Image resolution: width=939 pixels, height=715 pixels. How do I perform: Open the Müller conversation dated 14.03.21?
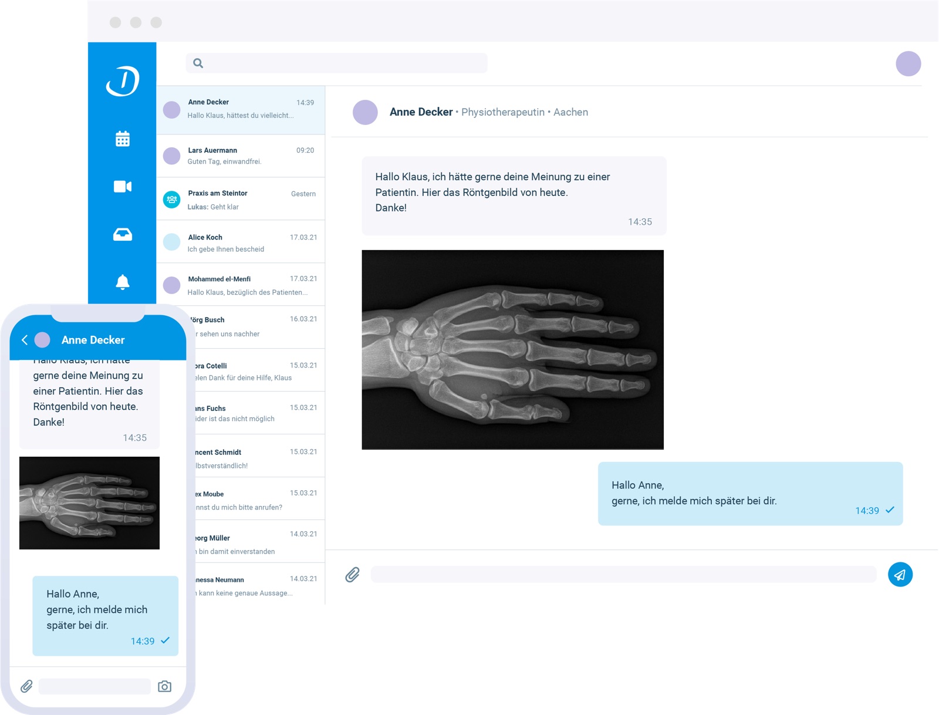(x=259, y=542)
